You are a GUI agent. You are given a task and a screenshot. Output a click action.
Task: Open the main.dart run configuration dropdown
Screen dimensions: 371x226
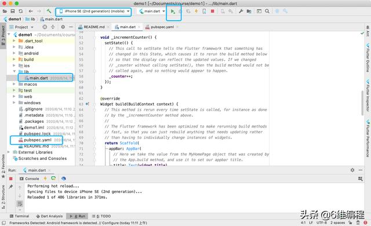152,11
